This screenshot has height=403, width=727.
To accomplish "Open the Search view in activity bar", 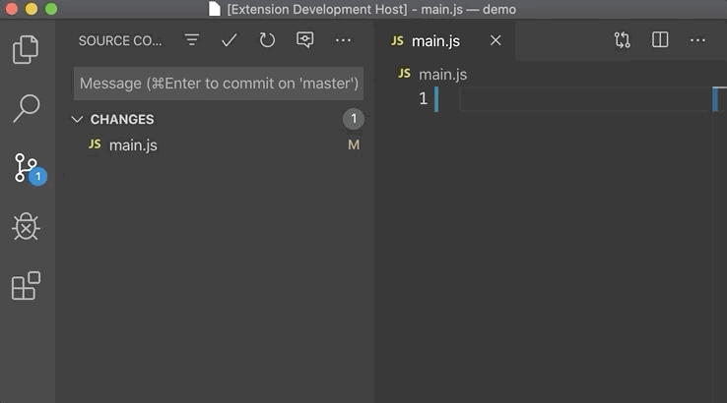I will tap(26, 108).
